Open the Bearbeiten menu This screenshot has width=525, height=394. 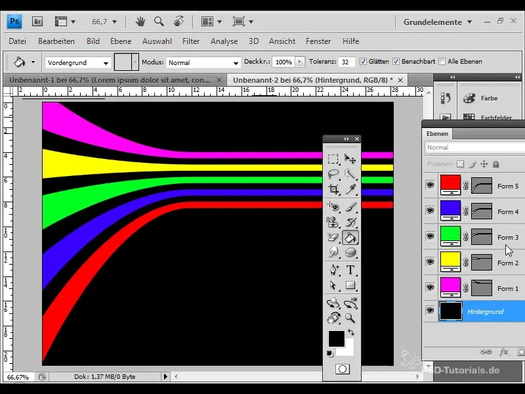[x=56, y=41]
